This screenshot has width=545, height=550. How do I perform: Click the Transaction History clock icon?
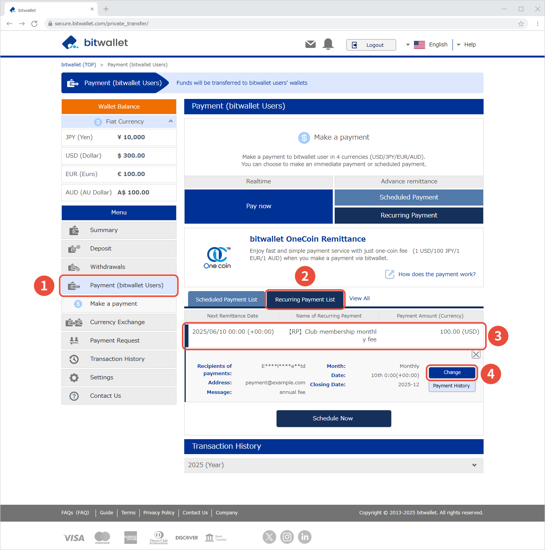(x=74, y=359)
